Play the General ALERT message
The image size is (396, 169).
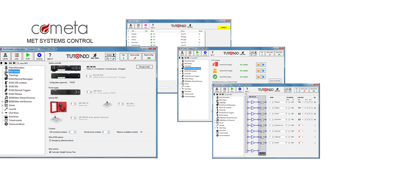264,71
